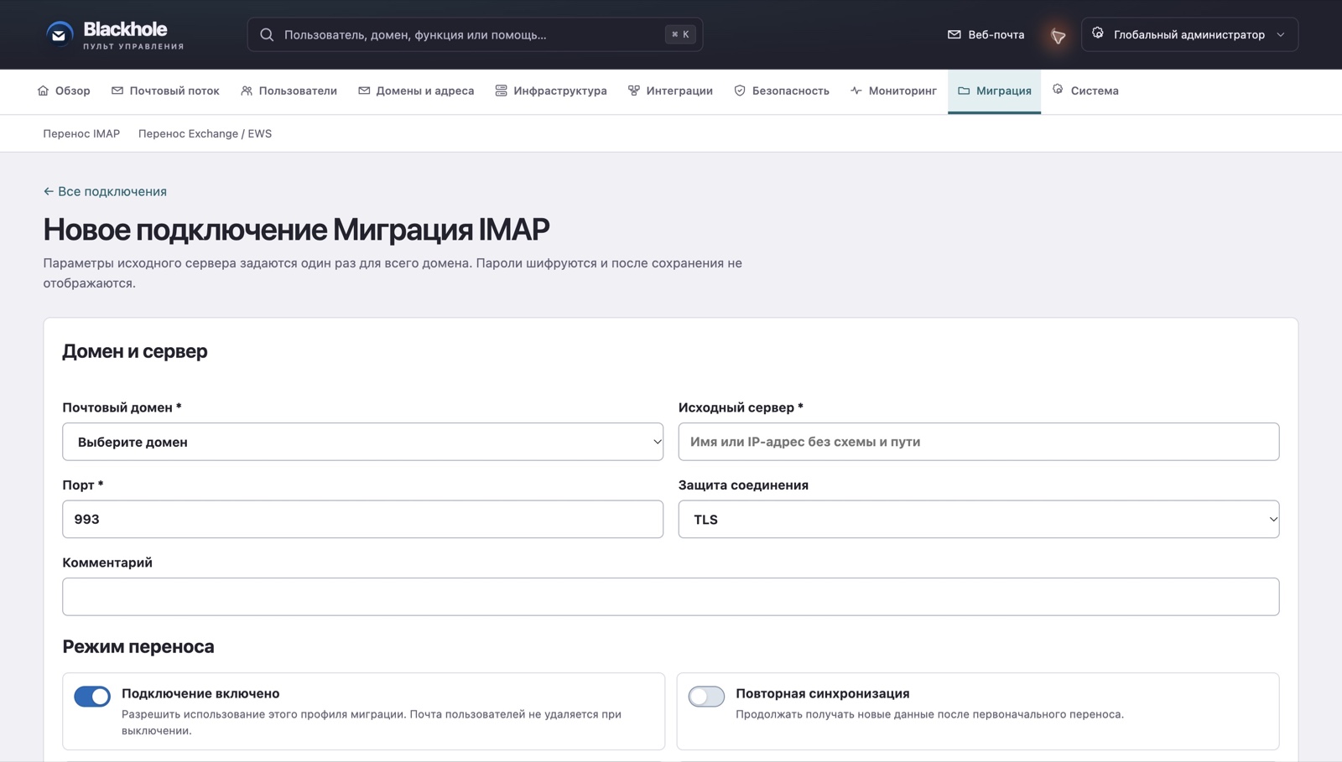Click the theme icon next to Веб-почта
The image size is (1342, 762).
[1059, 35]
